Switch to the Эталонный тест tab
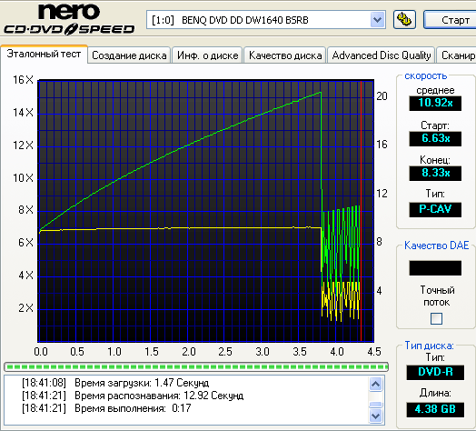 (44, 54)
